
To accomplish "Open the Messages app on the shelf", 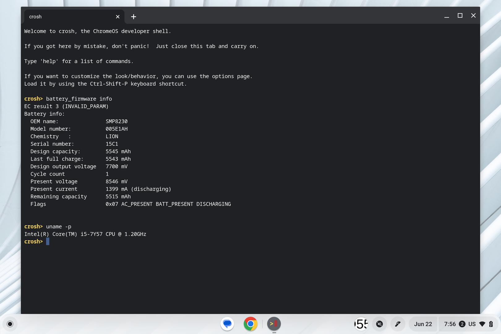I will 227,324.
